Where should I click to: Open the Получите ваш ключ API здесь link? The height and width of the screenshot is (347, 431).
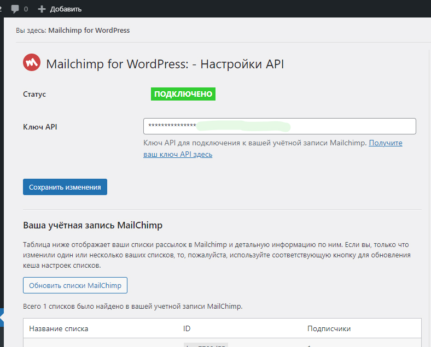pos(273,149)
